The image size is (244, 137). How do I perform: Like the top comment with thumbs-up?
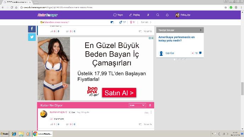point(52,31)
